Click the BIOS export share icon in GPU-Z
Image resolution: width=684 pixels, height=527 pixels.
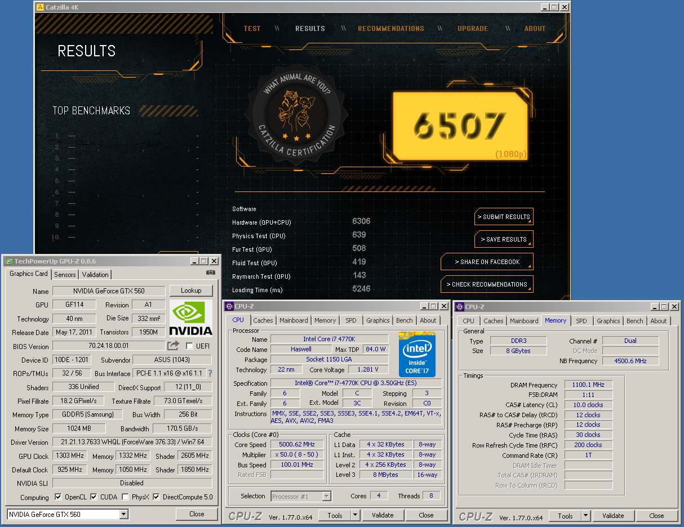pos(174,346)
